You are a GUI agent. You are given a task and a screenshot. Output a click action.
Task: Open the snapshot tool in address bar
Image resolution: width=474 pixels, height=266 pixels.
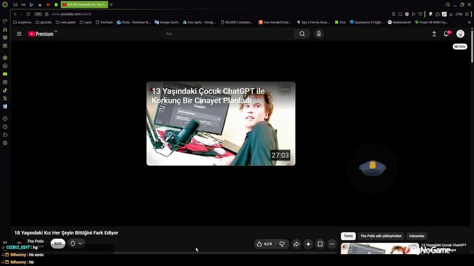400,14
